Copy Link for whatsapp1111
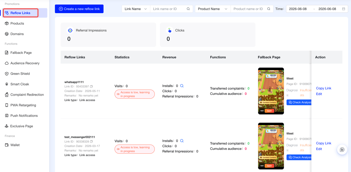The height and width of the screenshot is (172, 351). click(324, 88)
